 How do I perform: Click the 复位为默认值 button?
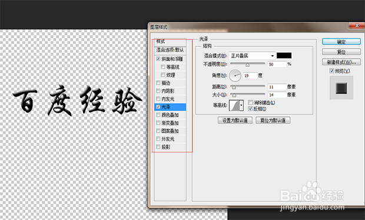pyautogui.click(x=273, y=120)
